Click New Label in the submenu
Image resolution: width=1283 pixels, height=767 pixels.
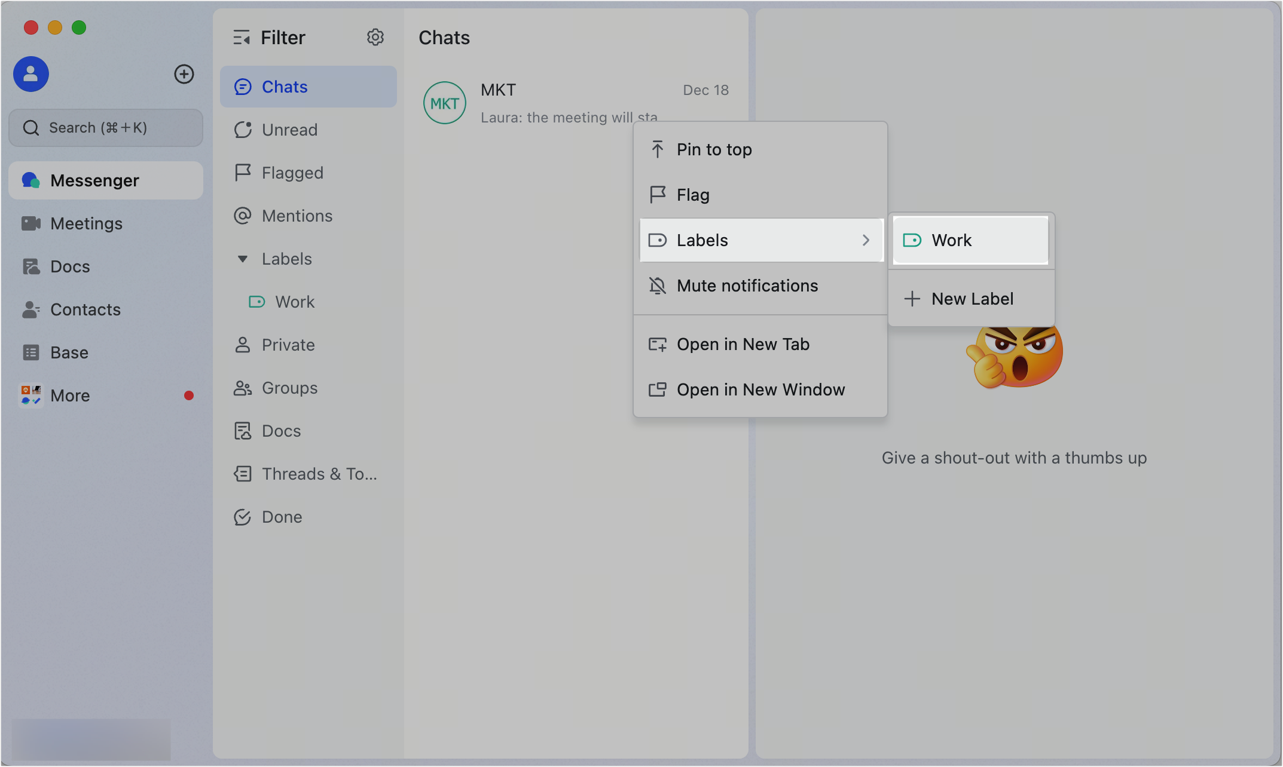[x=972, y=299]
